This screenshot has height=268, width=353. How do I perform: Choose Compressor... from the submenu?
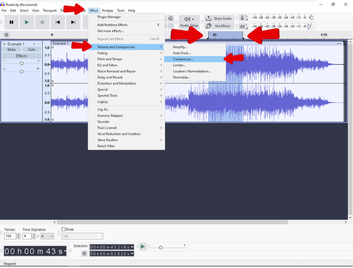(x=183, y=59)
